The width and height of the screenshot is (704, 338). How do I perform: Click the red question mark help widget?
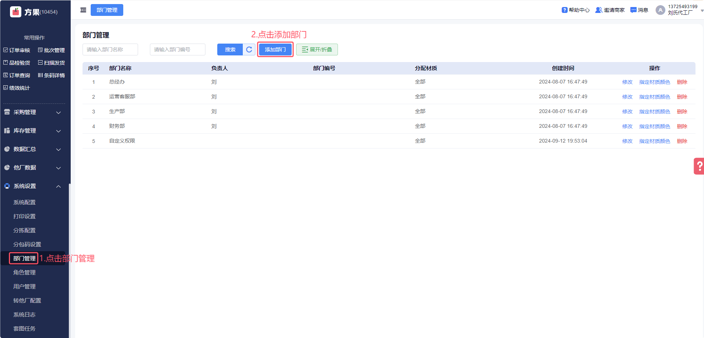click(x=699, y=166)
